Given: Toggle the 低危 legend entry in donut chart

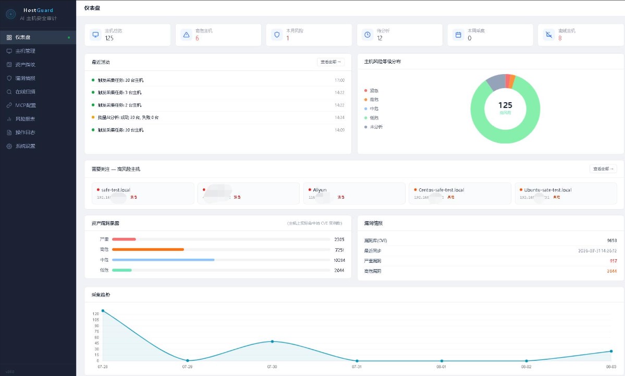Looking at the screenshot, I should (x=372, y=118).
